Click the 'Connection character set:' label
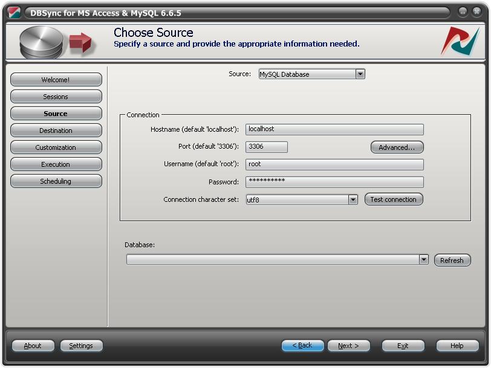Viewport: 491px width, 368px height. click(x=201, y=199)
